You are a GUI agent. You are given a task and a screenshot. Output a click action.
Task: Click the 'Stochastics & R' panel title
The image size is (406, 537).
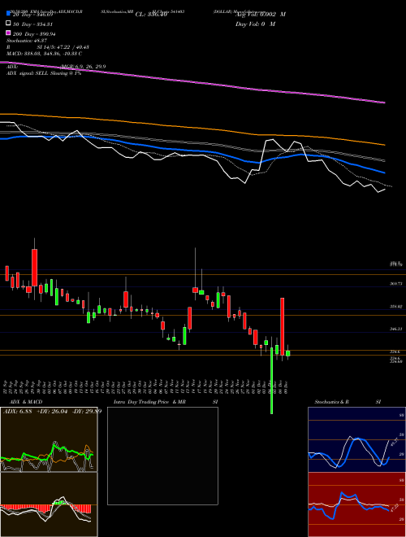(332, 402)
